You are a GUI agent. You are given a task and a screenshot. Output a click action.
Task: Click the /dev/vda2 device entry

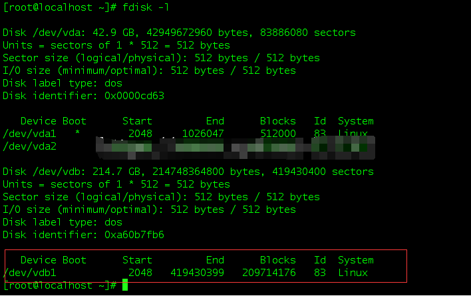click(29, 146)
